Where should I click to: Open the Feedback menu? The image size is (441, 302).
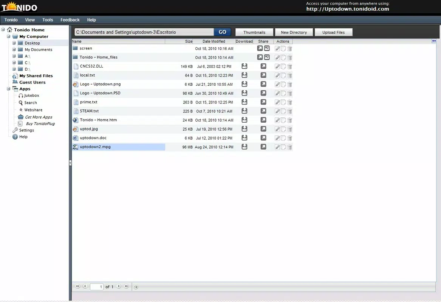pos(70,20)
